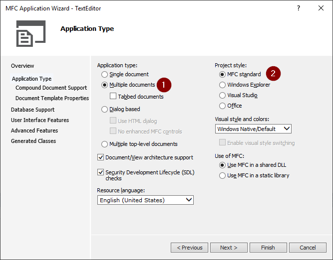Click the red number 2 marker
The image size is (333, 260).
273,74
